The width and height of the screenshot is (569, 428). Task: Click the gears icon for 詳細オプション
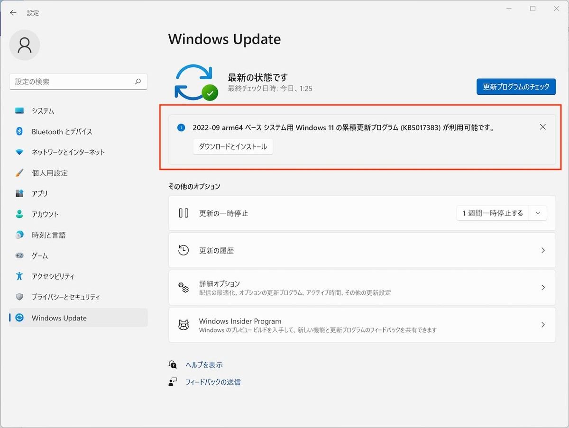tap(184, 287)
